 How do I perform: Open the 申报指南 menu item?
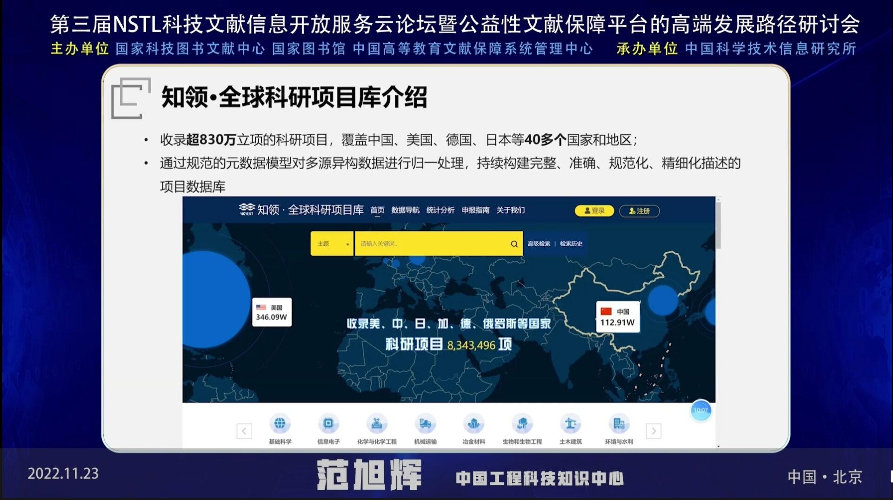point(475,210)
